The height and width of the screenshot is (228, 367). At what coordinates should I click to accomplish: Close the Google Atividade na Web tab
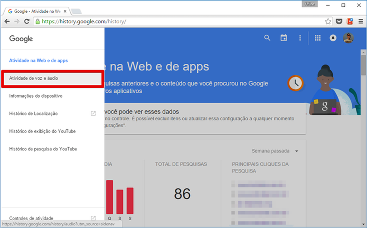pyautogui.click(x=65, y=11)
